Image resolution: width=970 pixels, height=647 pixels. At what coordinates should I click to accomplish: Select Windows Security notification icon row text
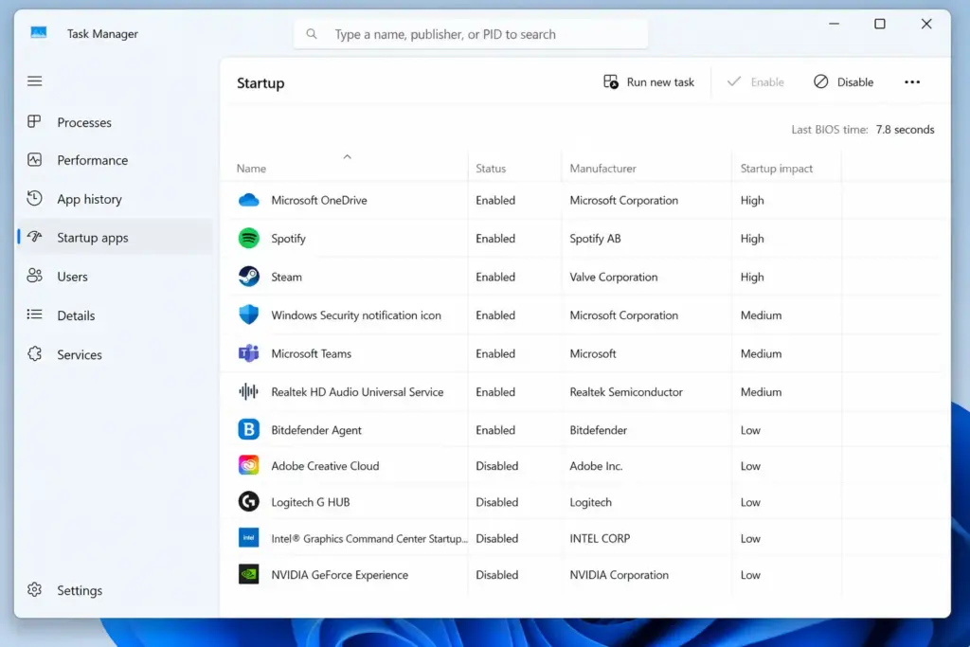356,315
